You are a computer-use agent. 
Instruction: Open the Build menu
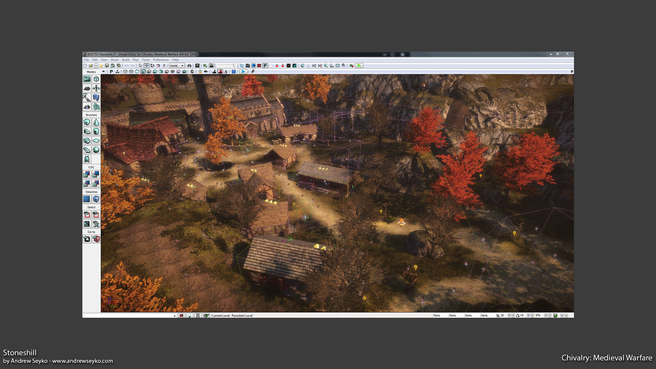pos(125,60)
